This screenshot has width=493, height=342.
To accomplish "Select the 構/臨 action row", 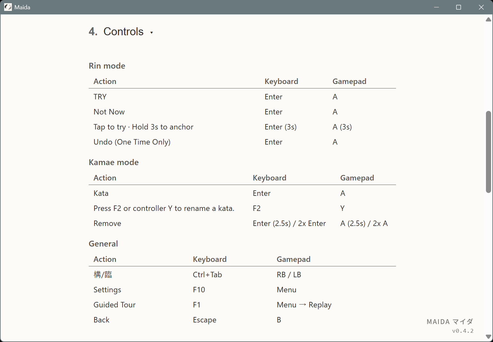I will pyautogui.click(x=103, y=274).
